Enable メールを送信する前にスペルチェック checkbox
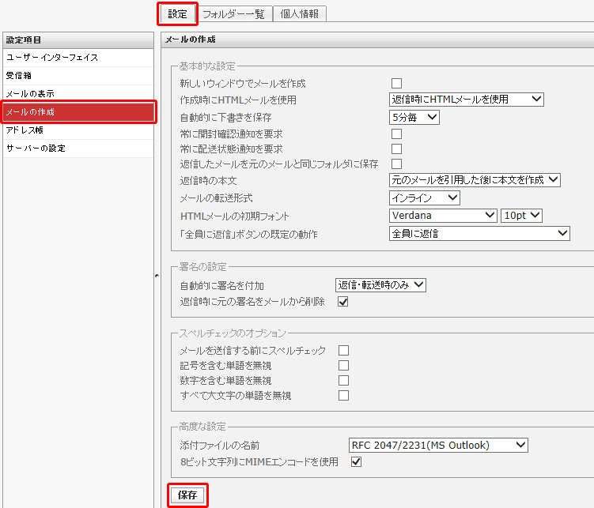This screenshot has height=508, width=594. [x=343, y=350]
